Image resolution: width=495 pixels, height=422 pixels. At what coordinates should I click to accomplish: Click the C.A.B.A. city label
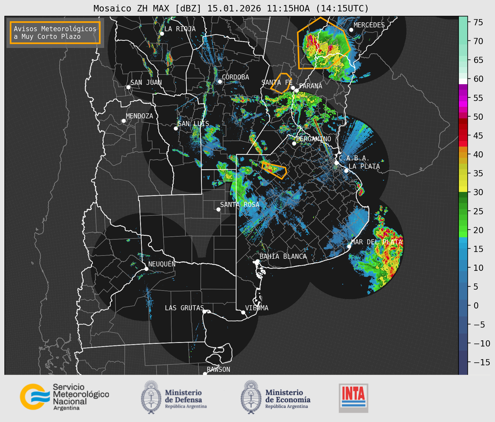pos(354,158)
